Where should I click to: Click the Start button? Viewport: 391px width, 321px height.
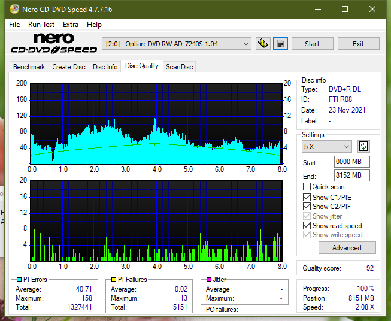(312, 44)
